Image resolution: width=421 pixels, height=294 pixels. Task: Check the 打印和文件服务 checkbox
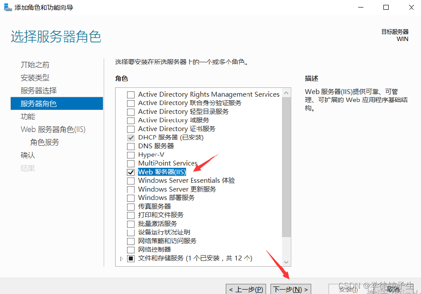tap(131, 215)
